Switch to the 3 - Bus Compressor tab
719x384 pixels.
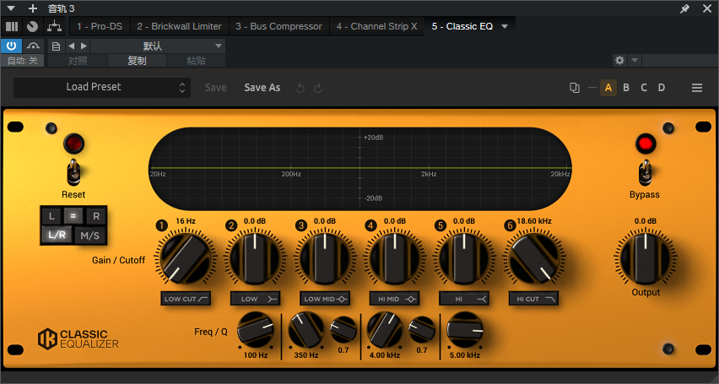click(x=278, y=27)
